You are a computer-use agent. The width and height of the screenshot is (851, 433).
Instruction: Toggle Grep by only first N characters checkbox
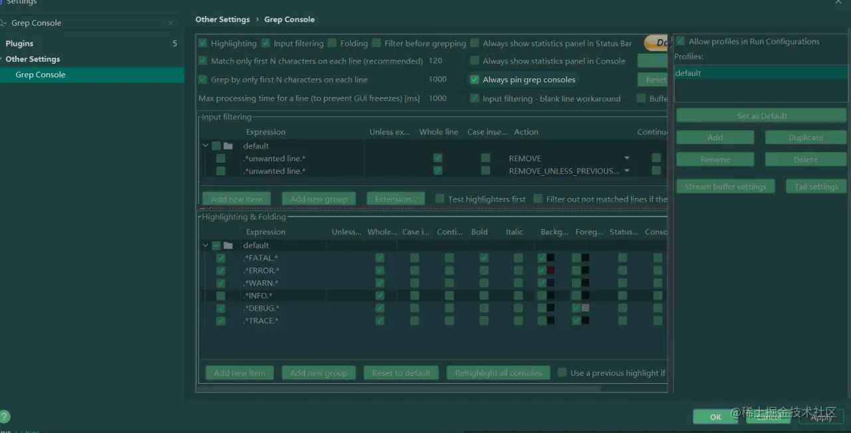pos(203,80)
